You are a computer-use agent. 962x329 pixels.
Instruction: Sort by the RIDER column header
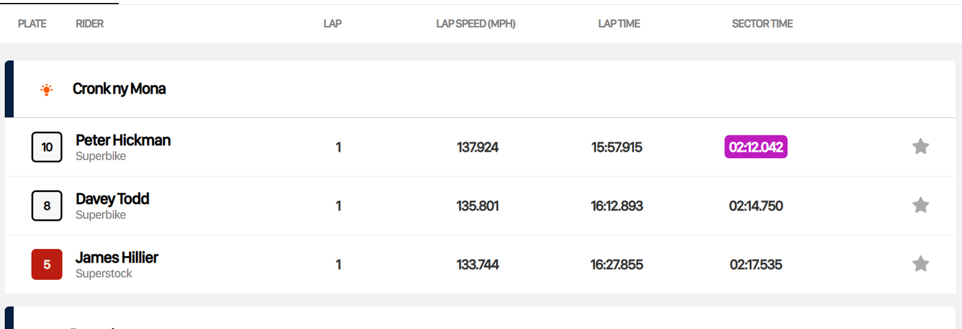pos(90,24)
